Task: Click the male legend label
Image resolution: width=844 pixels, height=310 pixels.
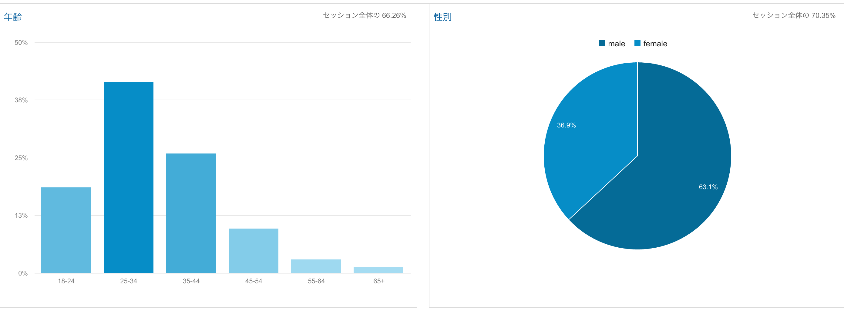Action: pos(616,44)
